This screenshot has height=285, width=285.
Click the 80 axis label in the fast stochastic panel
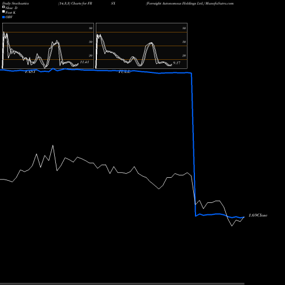pos(91,28)
